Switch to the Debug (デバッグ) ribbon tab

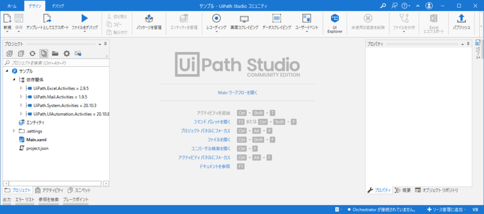(x=58, y=6)
